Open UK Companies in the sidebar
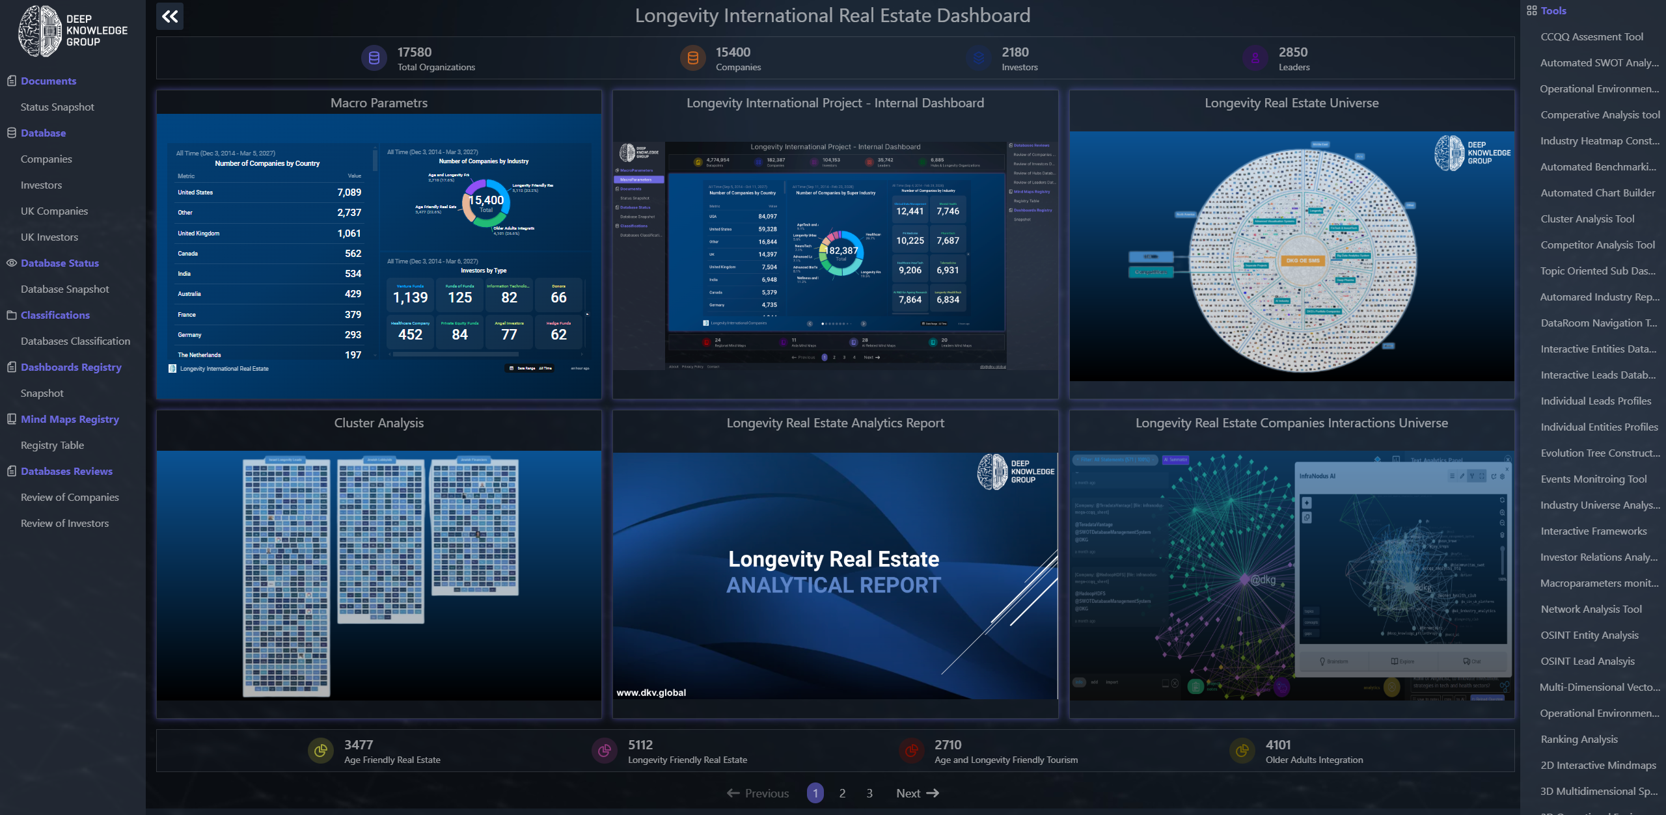 pos(54,211)
